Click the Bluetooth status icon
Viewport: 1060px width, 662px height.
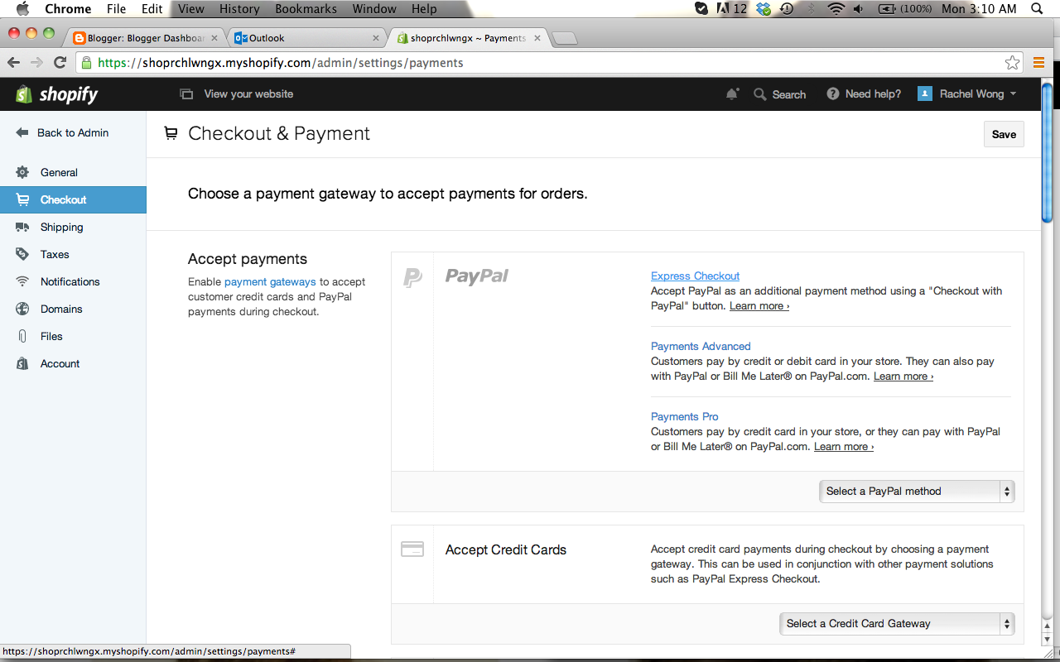coord(812,9)
